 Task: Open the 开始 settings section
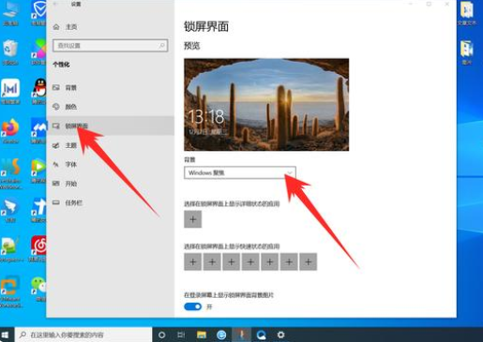tap(70, 184)
